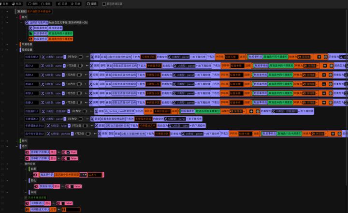Click the plus icon in first variable row
This screenshot has width=348, height=213.
[x=319, y=57]
